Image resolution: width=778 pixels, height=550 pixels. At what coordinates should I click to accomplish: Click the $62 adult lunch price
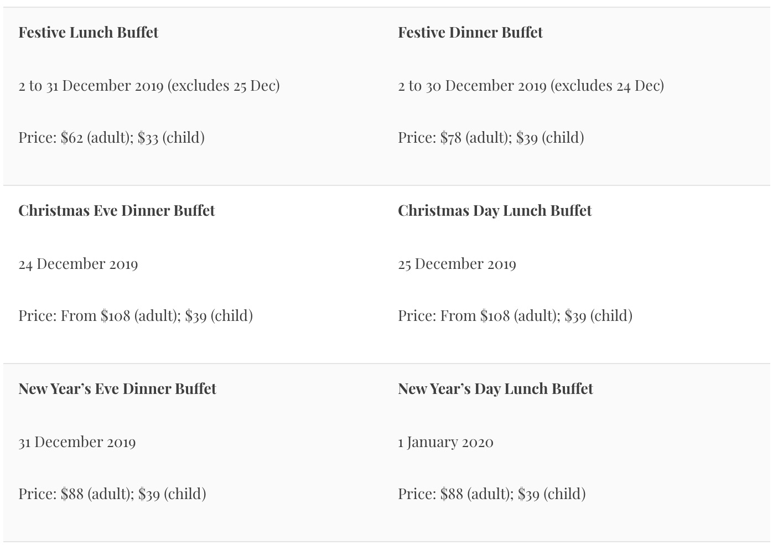pyautogui.click(x=72, y=137)
